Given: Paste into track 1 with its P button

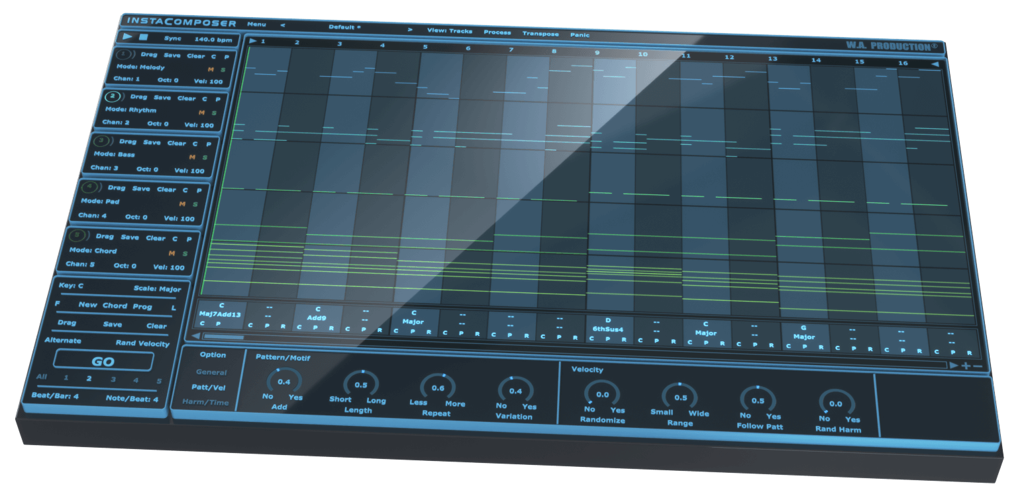Looking at the screenshot, I should (226, 57).
